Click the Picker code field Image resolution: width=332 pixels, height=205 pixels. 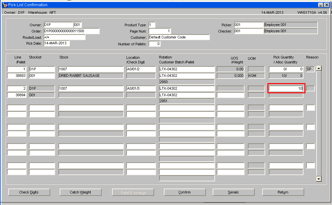(249, 25)
